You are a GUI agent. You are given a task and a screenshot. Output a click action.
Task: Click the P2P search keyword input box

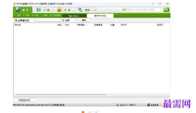[x=48, y=20]
